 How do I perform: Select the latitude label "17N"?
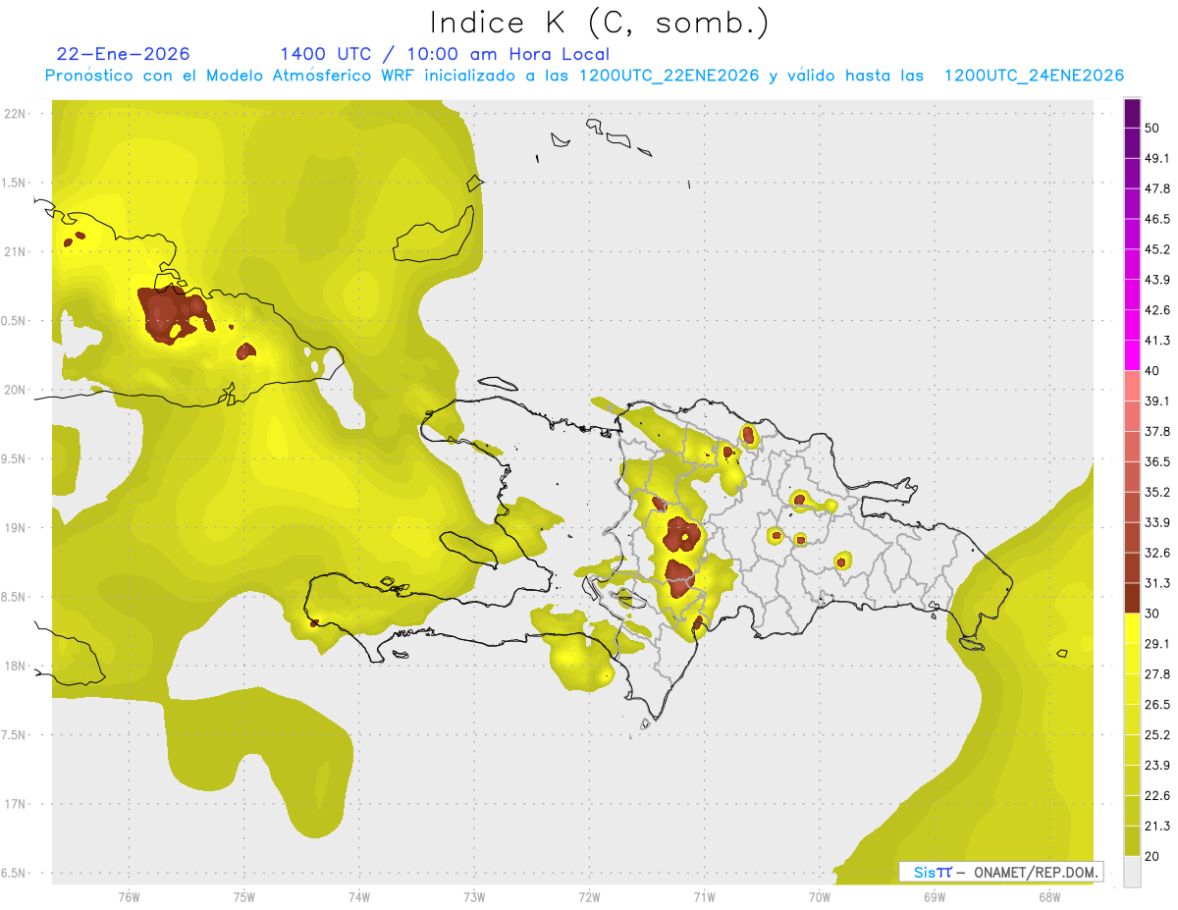point(16,804)
